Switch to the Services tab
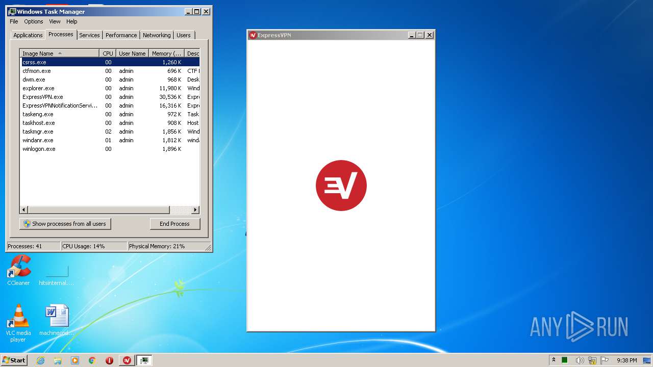This screenshot has height=367, width=653. coord(89,35)
